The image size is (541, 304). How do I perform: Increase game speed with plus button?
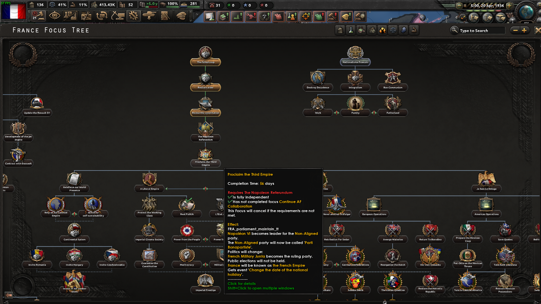point(509,5)
